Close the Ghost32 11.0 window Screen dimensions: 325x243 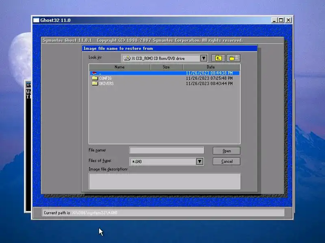(x=288, y=20)
